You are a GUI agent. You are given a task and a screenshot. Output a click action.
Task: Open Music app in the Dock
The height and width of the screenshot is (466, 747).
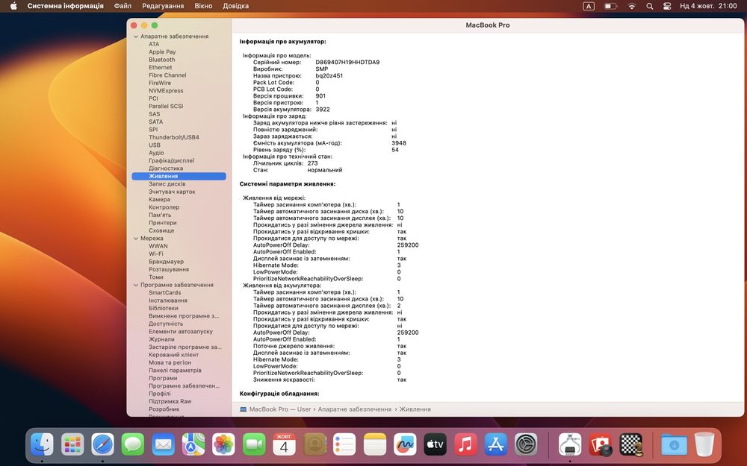point(465,444)
